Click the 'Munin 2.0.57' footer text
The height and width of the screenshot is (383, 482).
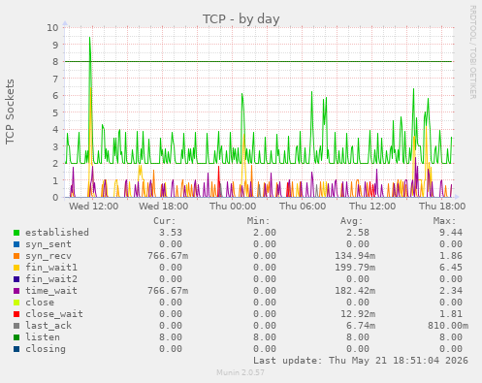pyautogui.click(x=241, y=372)
